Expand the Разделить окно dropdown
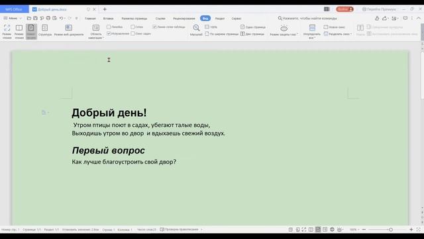This screenshot has height=239, width=424. pos(338,34)
